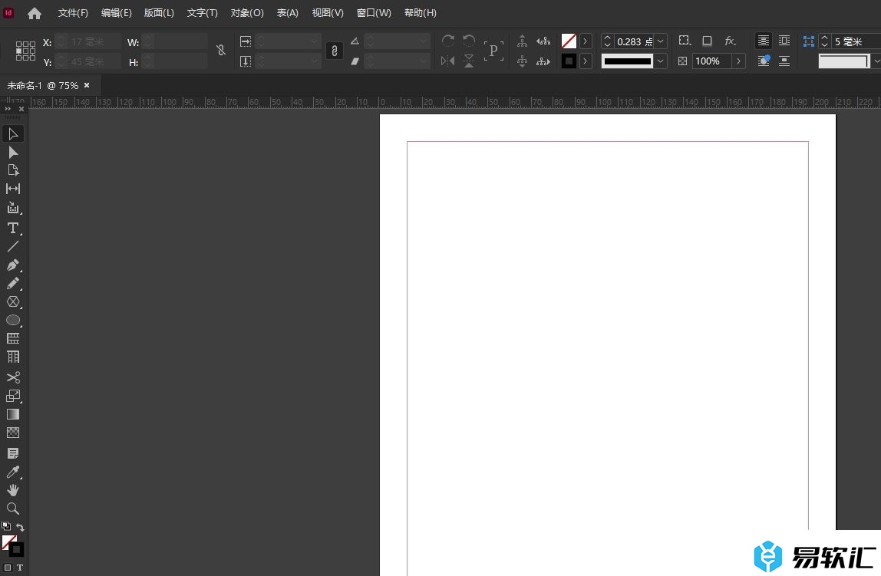Enable wrap around bounding box
The image size is (881, 576).
(x=784, y=41)
